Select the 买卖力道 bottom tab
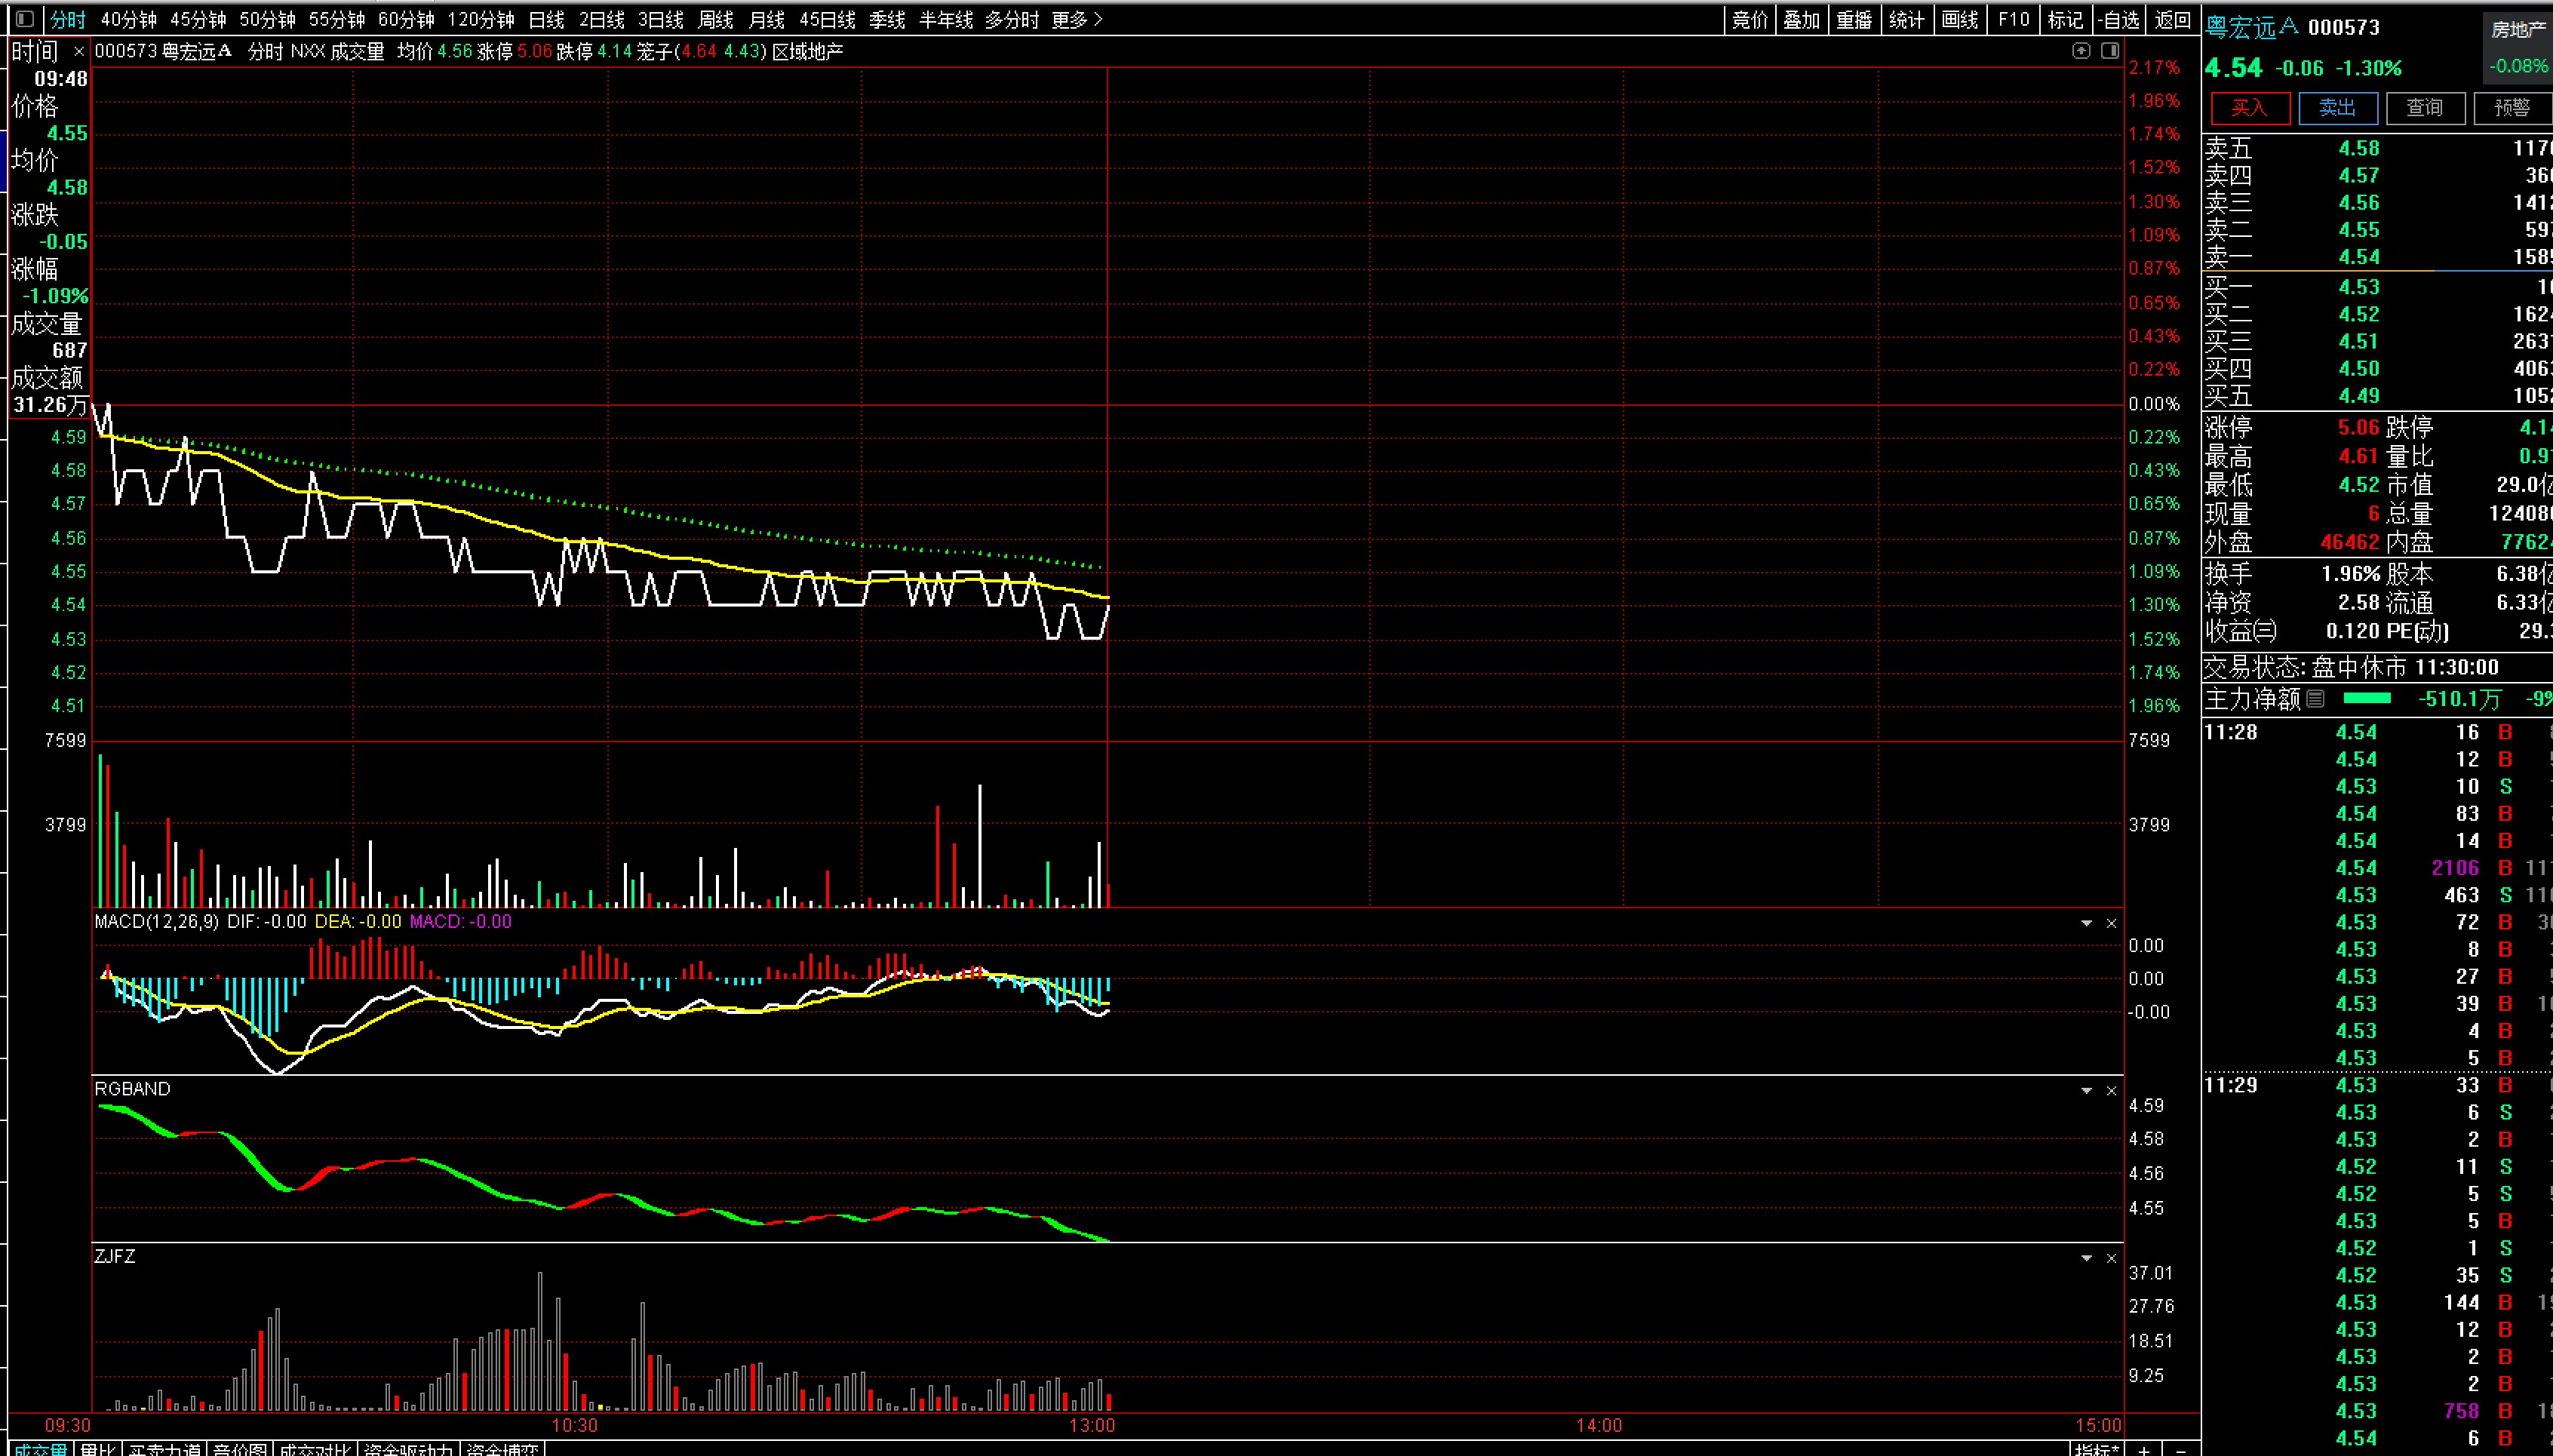2553x1456 pixels. [x=165, y=1449]
